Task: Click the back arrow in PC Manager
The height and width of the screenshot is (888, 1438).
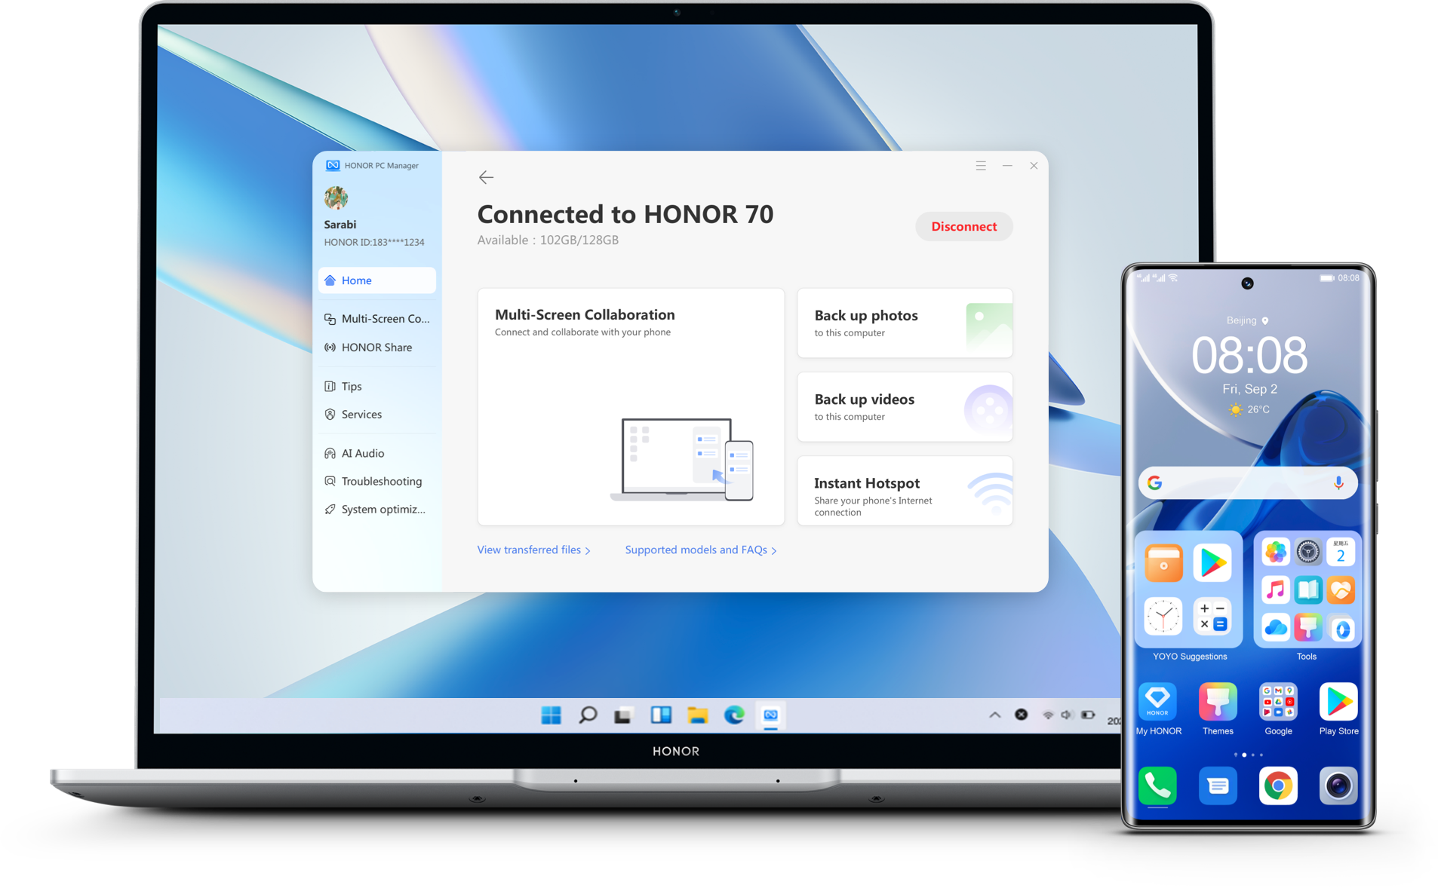Action: 486,177
